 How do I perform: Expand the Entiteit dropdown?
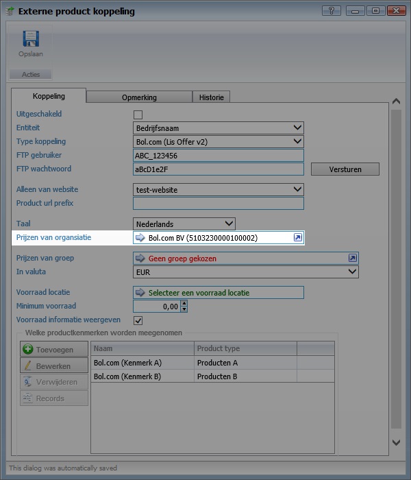297,128
